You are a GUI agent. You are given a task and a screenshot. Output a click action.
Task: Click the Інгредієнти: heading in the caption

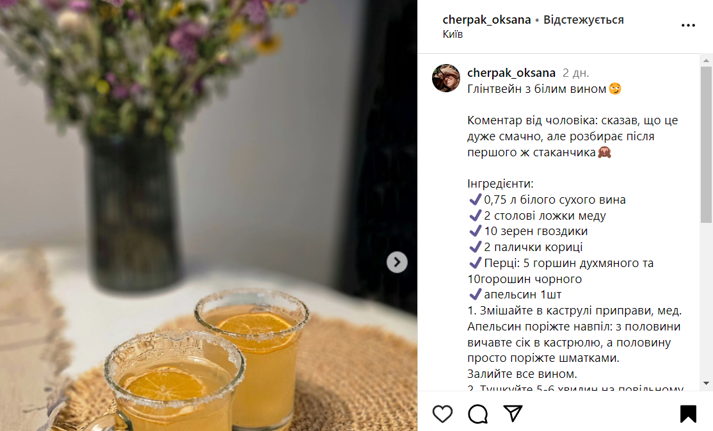[501, 184]
